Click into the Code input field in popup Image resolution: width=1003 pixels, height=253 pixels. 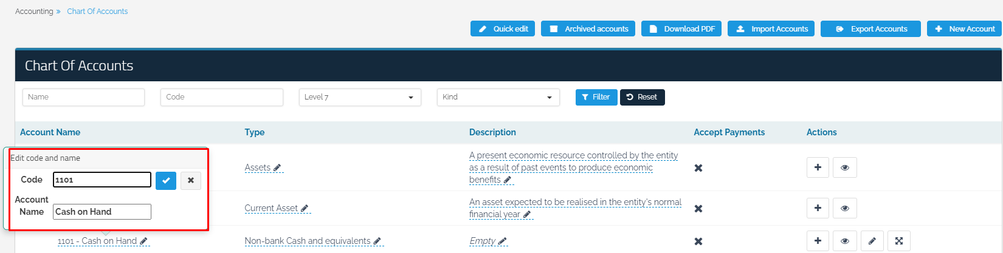pyautogui.click(x=102, y=180)
